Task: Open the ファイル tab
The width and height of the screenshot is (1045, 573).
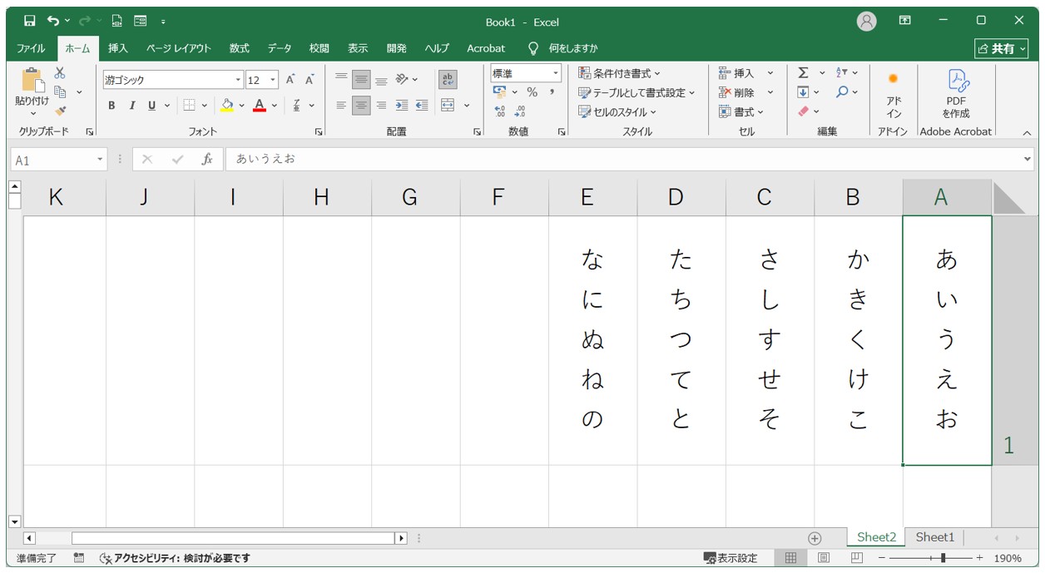Action: (x=31, y=48)
